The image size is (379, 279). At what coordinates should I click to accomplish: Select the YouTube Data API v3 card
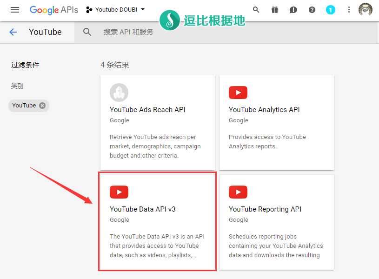pos(158,221)
